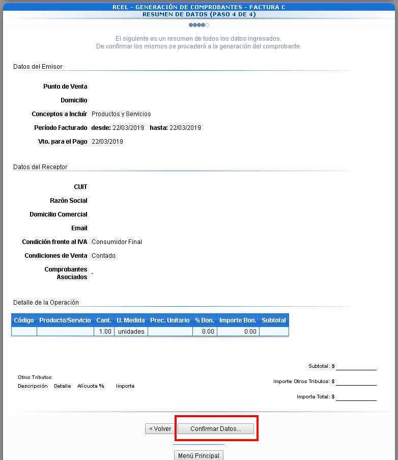Select the unidades cell in the table
Screen dimensions: 398x460
pyautogui.click(x=131, y=332)
